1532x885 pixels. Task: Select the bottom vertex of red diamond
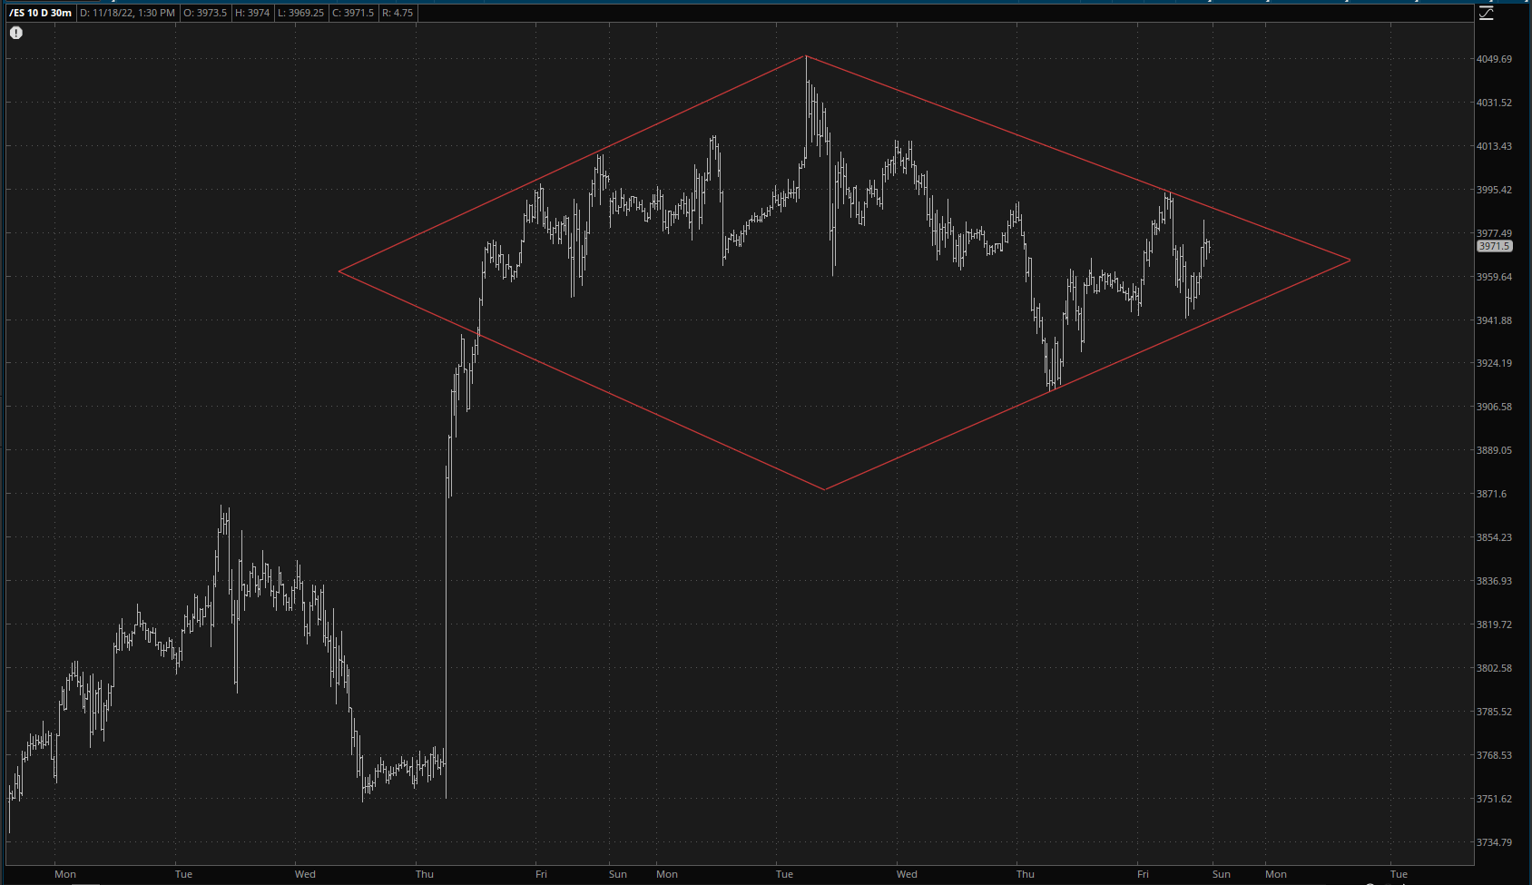click(x=824, y=489)
